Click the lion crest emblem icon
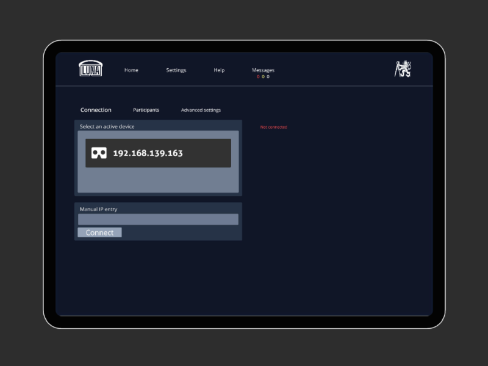This screenshot has height=366, width=488. [x=402, y=69]
